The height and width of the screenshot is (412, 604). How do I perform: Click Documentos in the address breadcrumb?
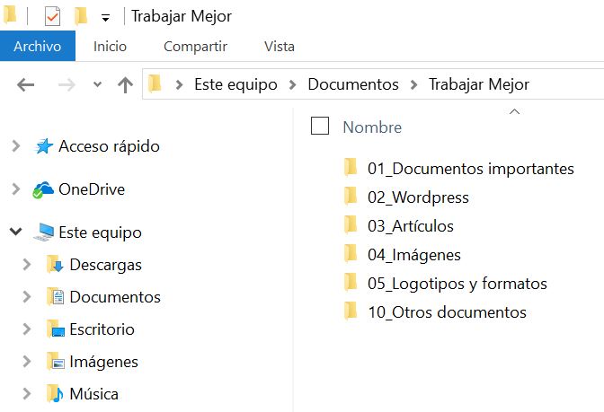coord(353,84)
